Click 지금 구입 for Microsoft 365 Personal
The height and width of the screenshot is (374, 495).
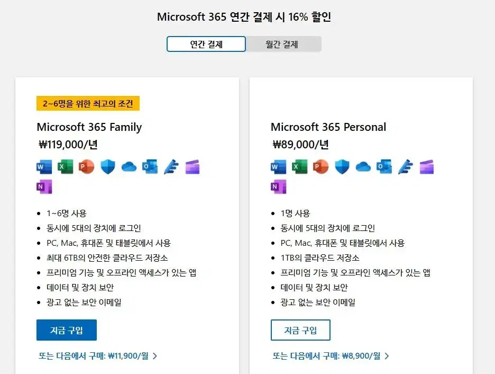click(x=300, y=330)
